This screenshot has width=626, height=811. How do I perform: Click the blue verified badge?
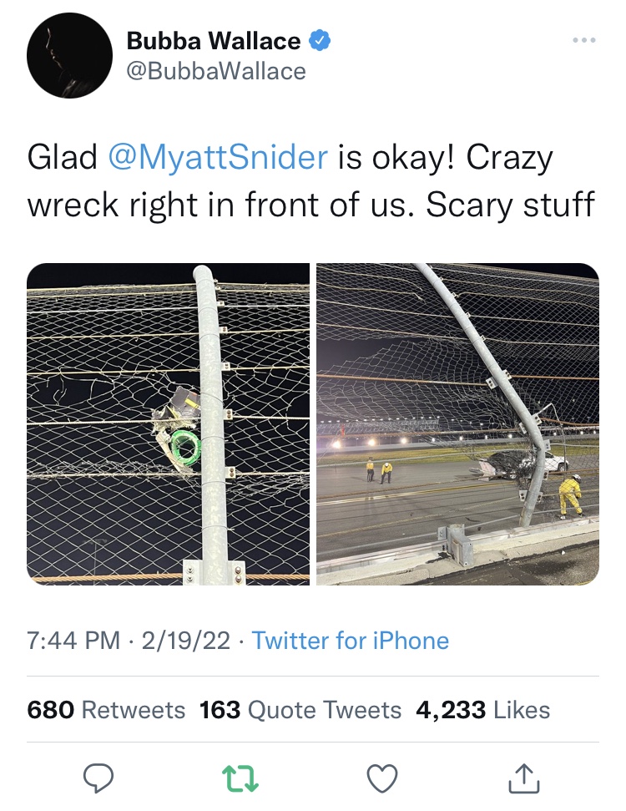click(320, 40)
